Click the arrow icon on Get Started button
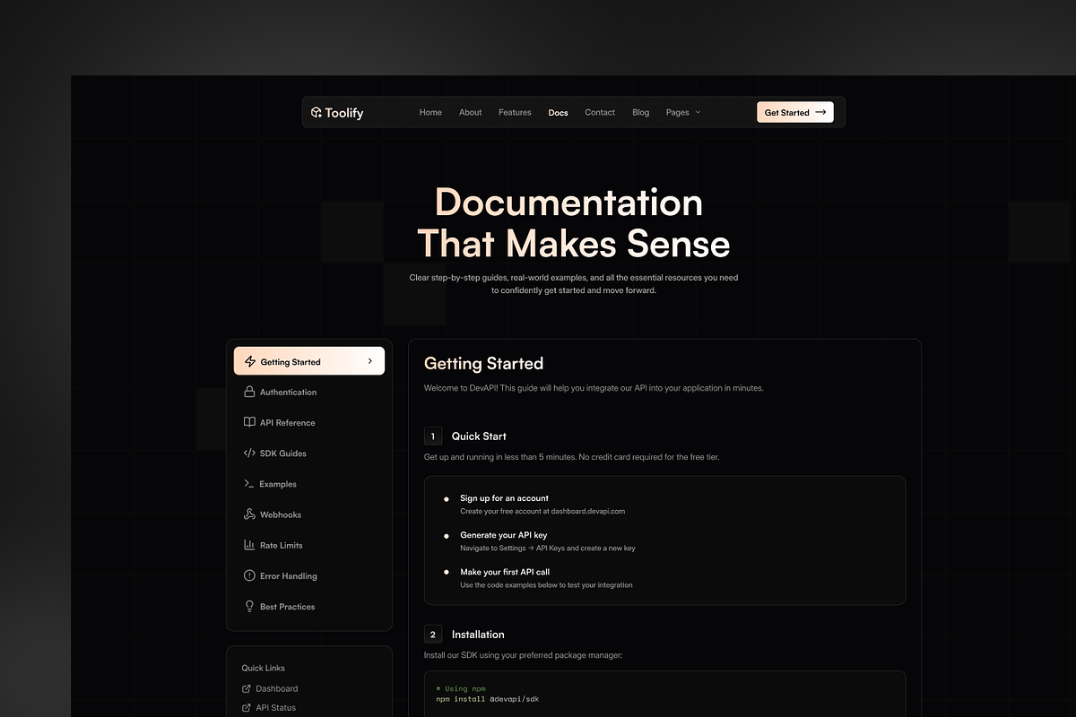The width and height of the screenshot is (1076, 717). (x=820, y=112)
